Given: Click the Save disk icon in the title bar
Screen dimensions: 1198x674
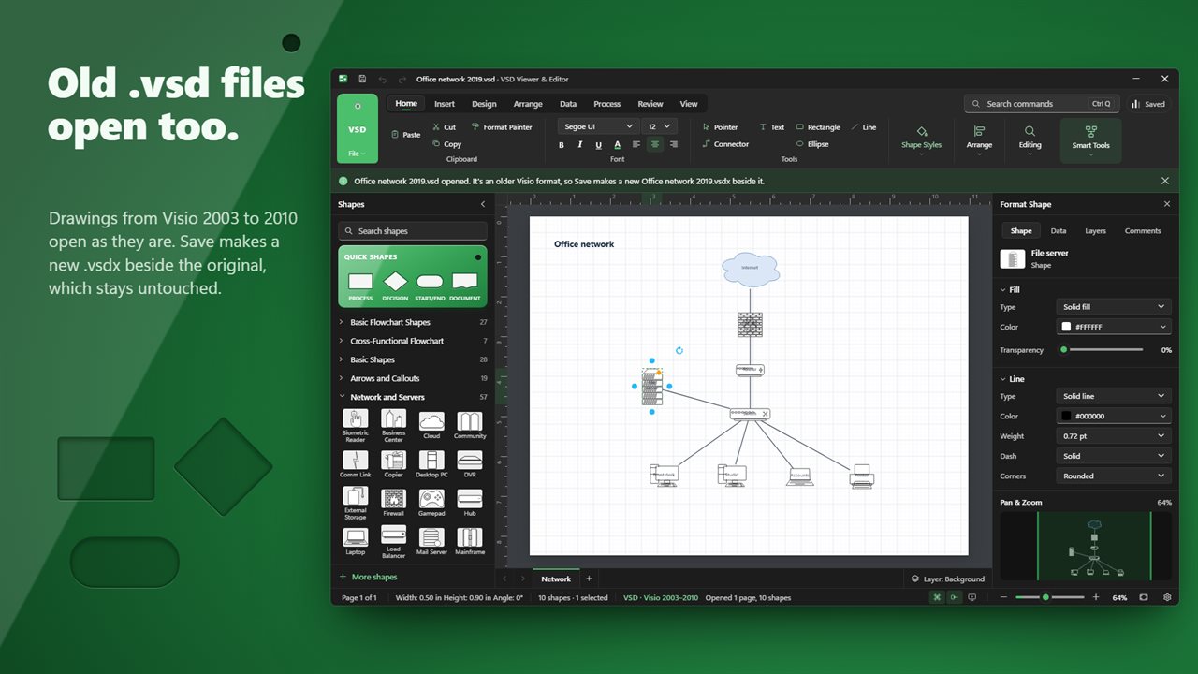Looking at the screenshot, I should [x=362, y=80].
